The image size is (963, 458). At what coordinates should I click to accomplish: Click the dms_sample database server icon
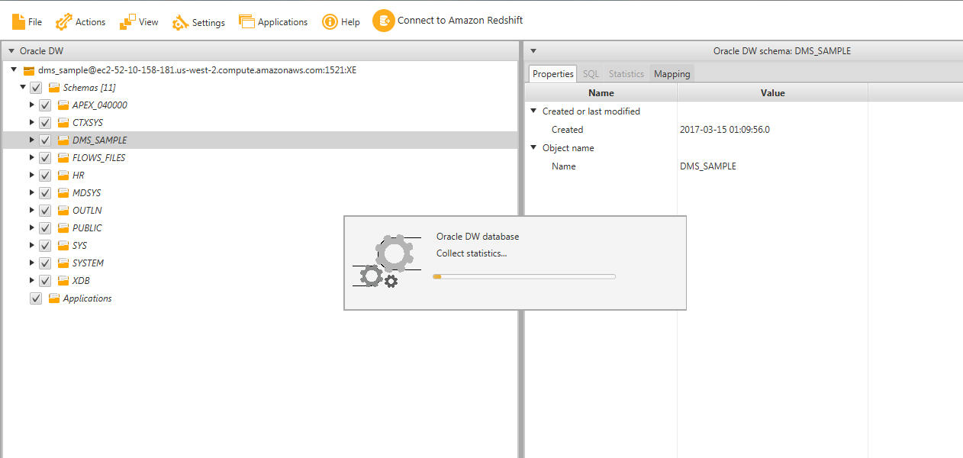pyautogui.click(x=29, y=70)
